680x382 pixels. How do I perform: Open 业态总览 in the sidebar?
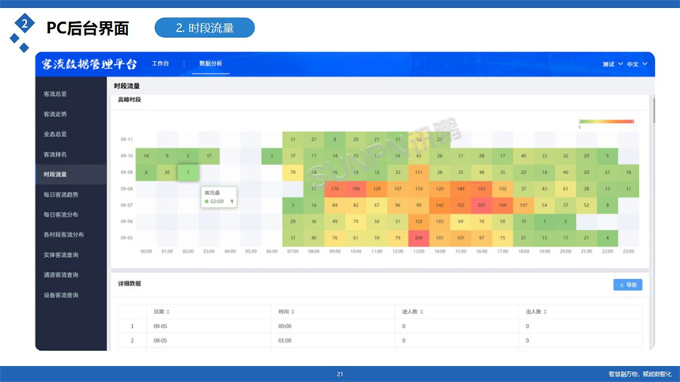pos(55,134)
